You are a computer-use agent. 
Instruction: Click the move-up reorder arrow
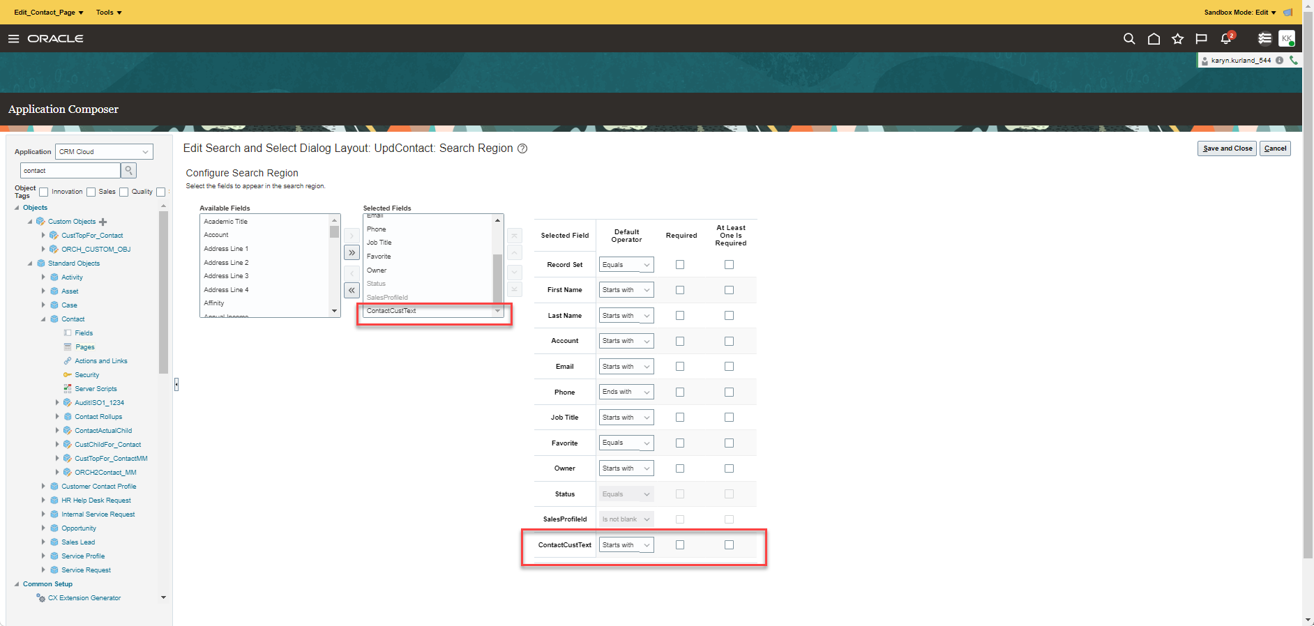click(x=515, y=252)
